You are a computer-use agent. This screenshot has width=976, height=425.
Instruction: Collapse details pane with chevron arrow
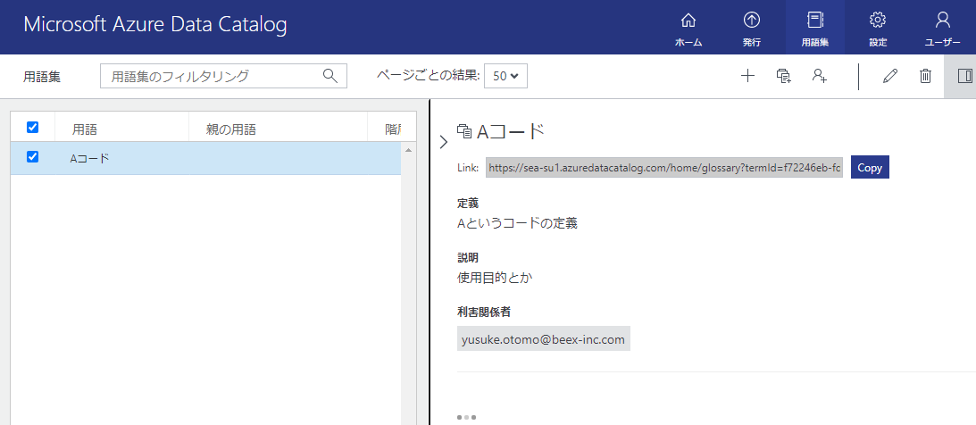[444, 143]
